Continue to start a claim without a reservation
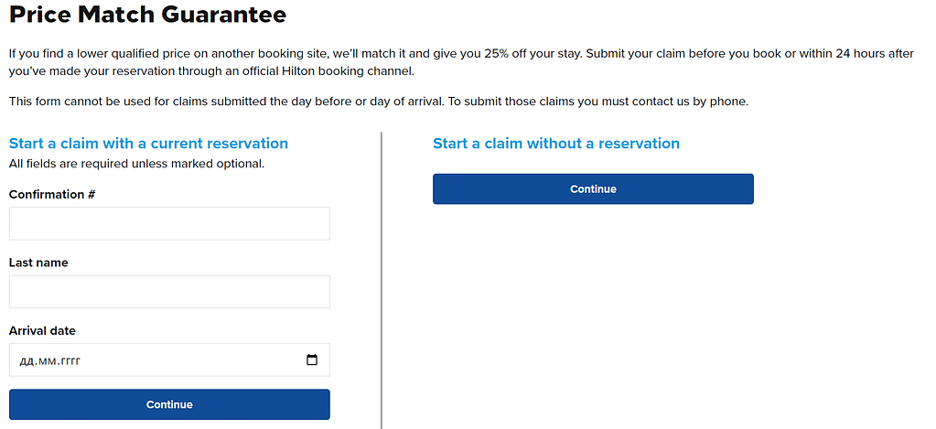This screenshot has height=429, width=936. [594, 189]
